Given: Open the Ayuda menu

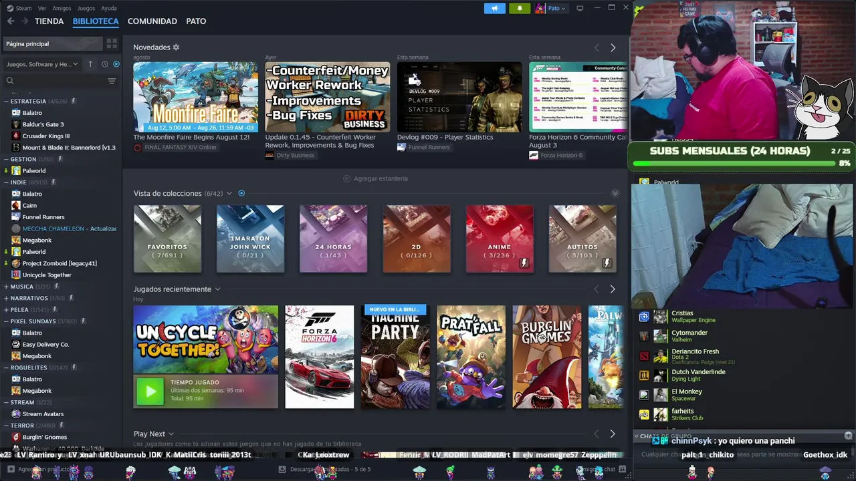Looking at the screenshot, I should pos(109,8).
